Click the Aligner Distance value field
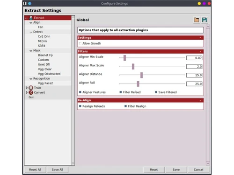Viewport: 234px width, 175px height. 194,75
